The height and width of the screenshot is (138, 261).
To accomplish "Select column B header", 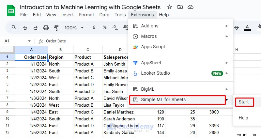I will coord(60,50).
